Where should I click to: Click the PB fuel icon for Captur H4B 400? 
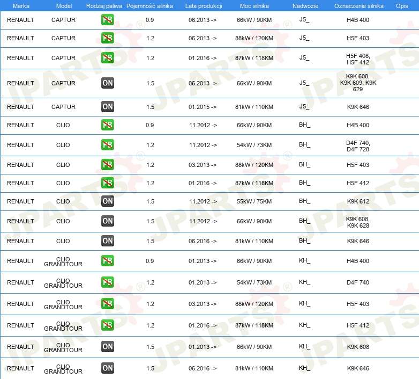pyautogui.click(x=107, y=20)
